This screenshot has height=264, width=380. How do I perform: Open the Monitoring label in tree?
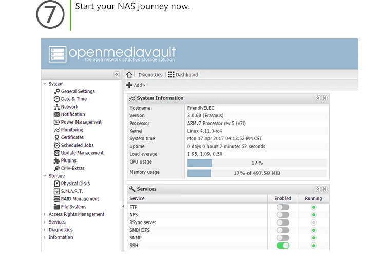(x=72, y=130)
